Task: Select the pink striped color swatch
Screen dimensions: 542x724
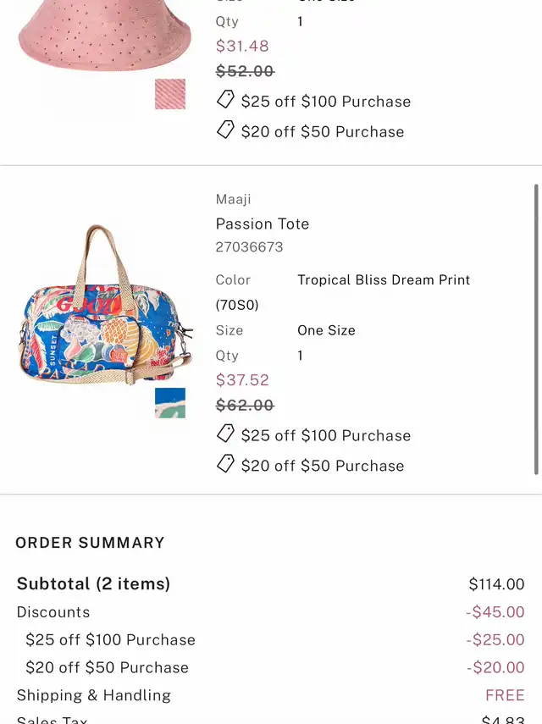Action: coord(170,94)
